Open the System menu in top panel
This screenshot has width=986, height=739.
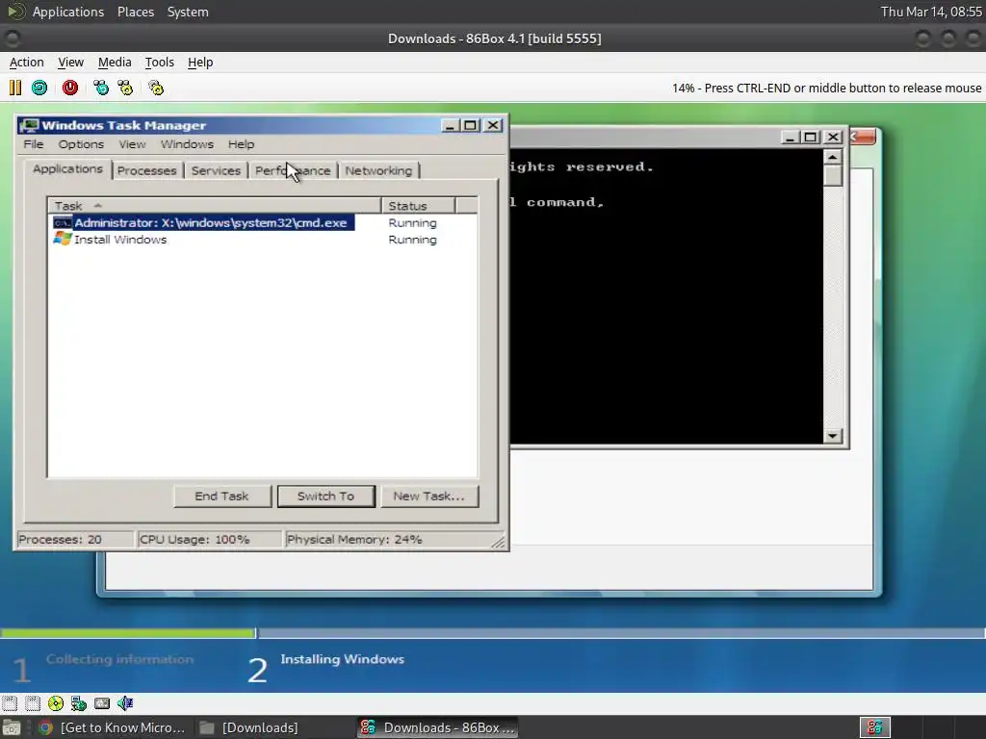(x=188, y=12)
